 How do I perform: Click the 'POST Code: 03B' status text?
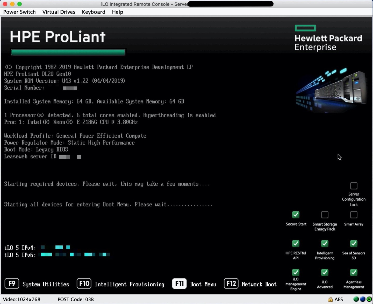(x=76, y=299)
